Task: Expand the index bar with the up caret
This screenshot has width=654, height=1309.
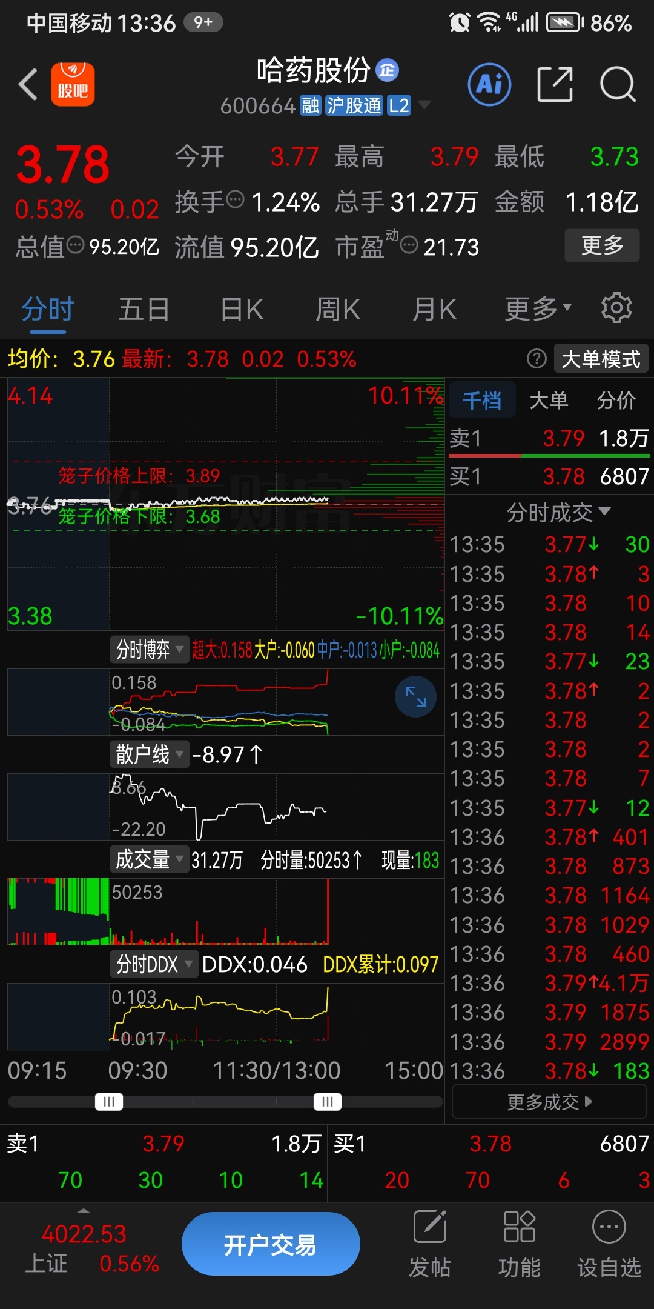Action: pos(84,1211)
